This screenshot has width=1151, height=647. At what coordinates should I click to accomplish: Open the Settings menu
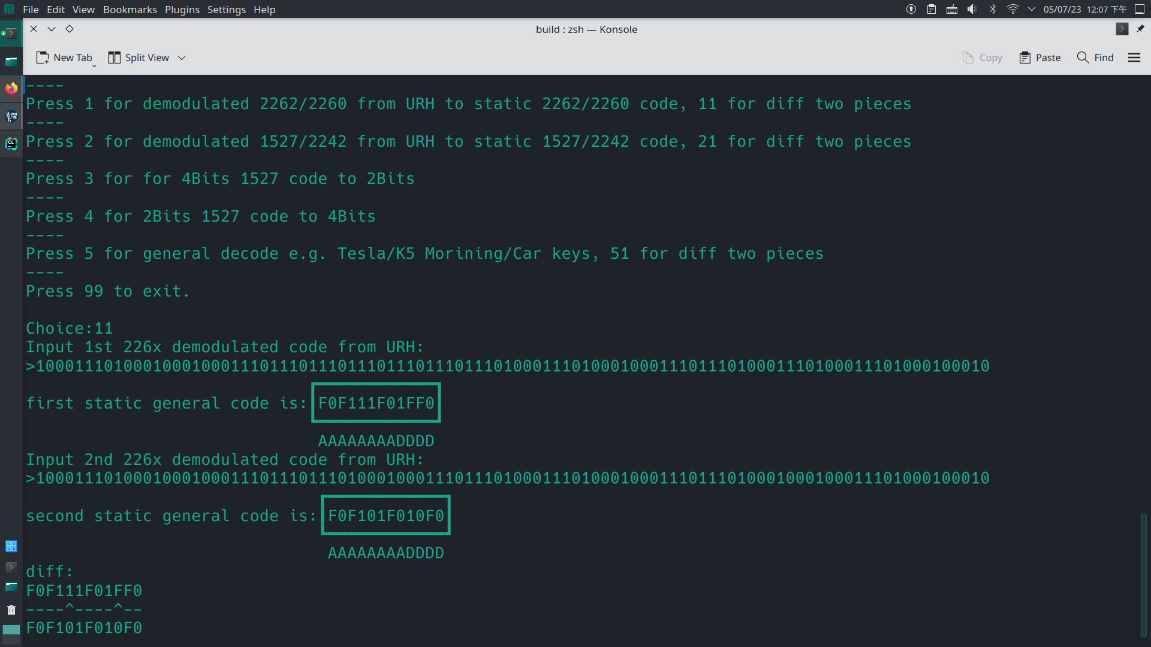click(x=226, y=10)
